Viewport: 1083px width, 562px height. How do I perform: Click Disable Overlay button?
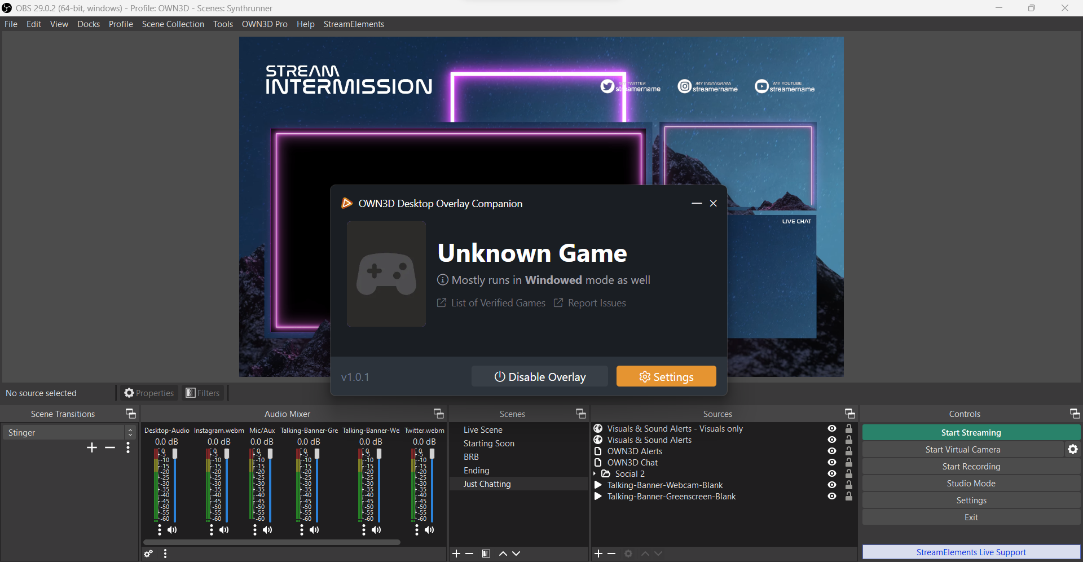tap(540, 376)
